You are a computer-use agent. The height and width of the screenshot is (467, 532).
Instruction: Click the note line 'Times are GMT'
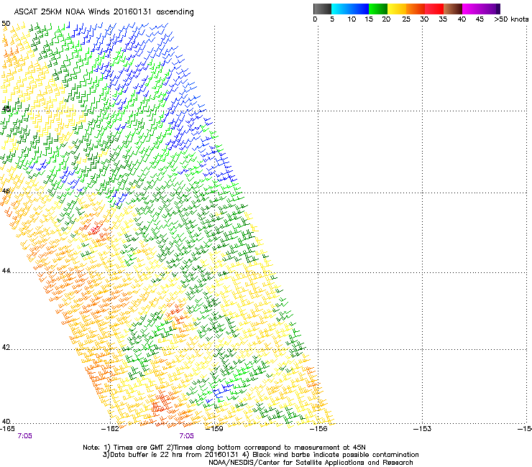tap(137, 448)
